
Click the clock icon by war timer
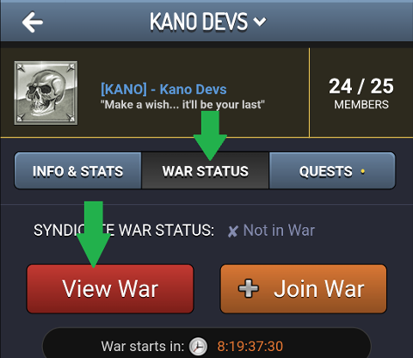point(198,347)
